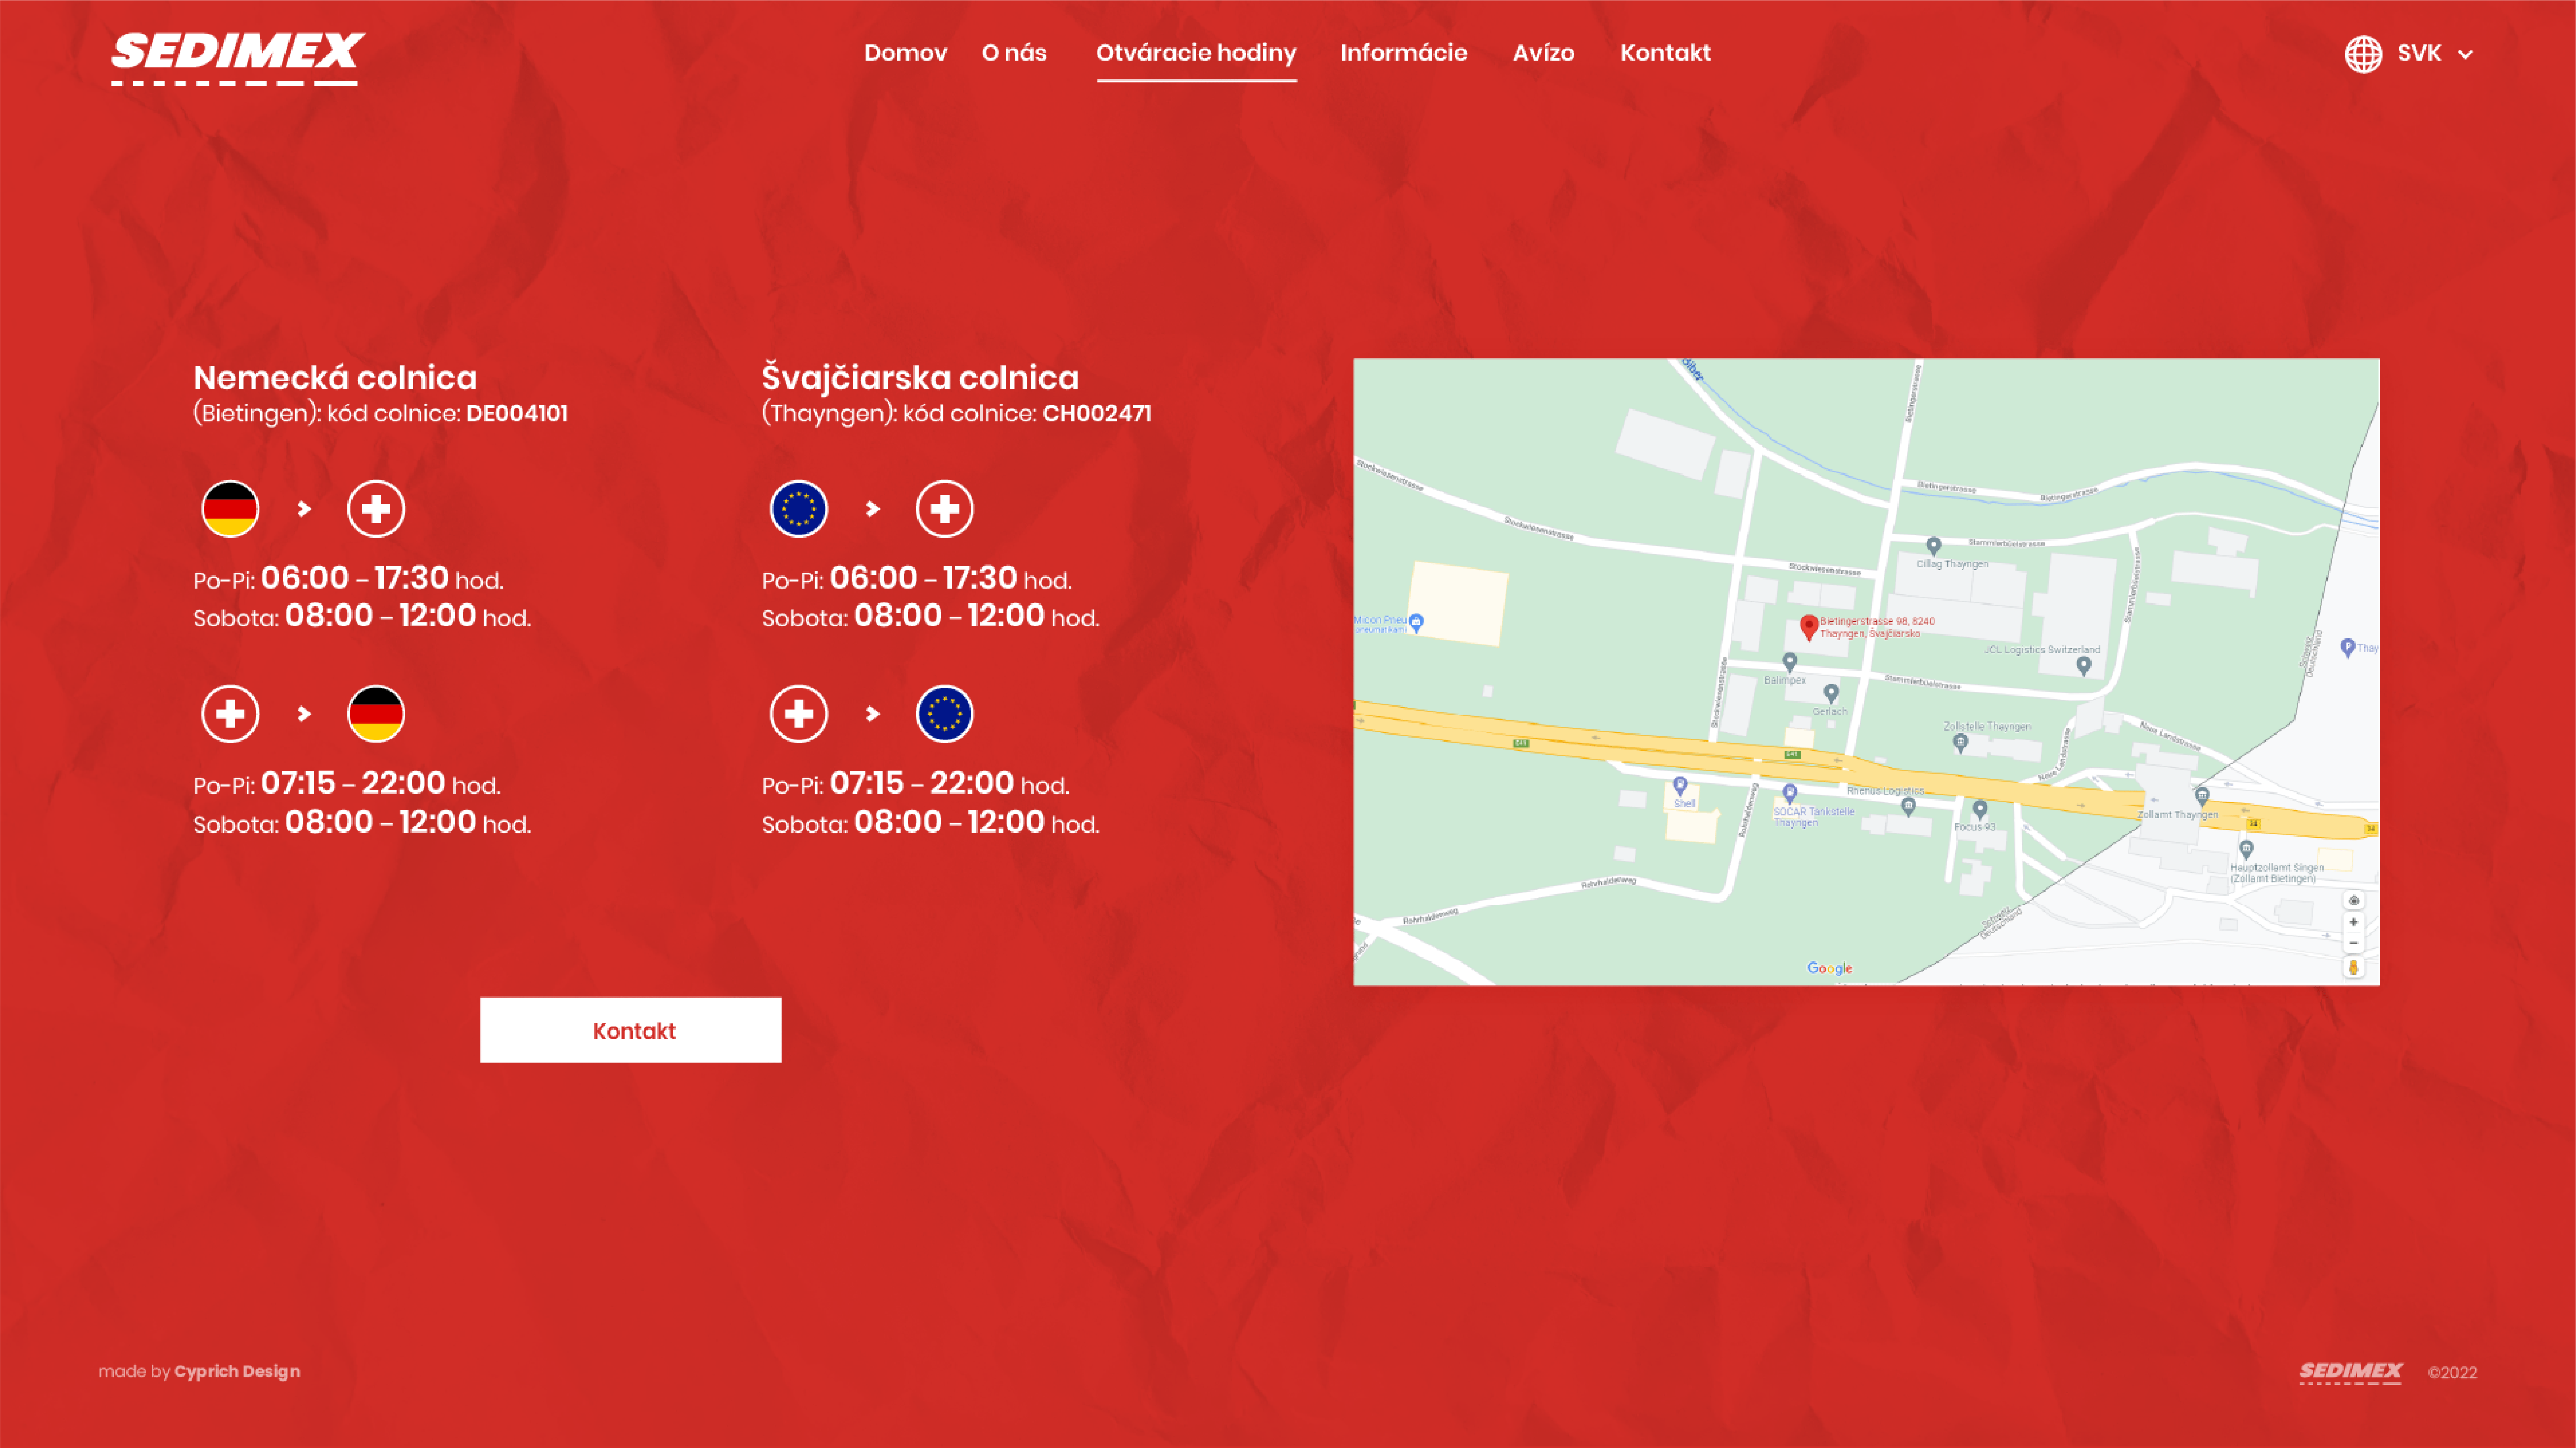Screen dimensions: 2576x1448
Task: Click the SOCAR Tankstelle Thayngen marker
Action: click(1790, 794)
